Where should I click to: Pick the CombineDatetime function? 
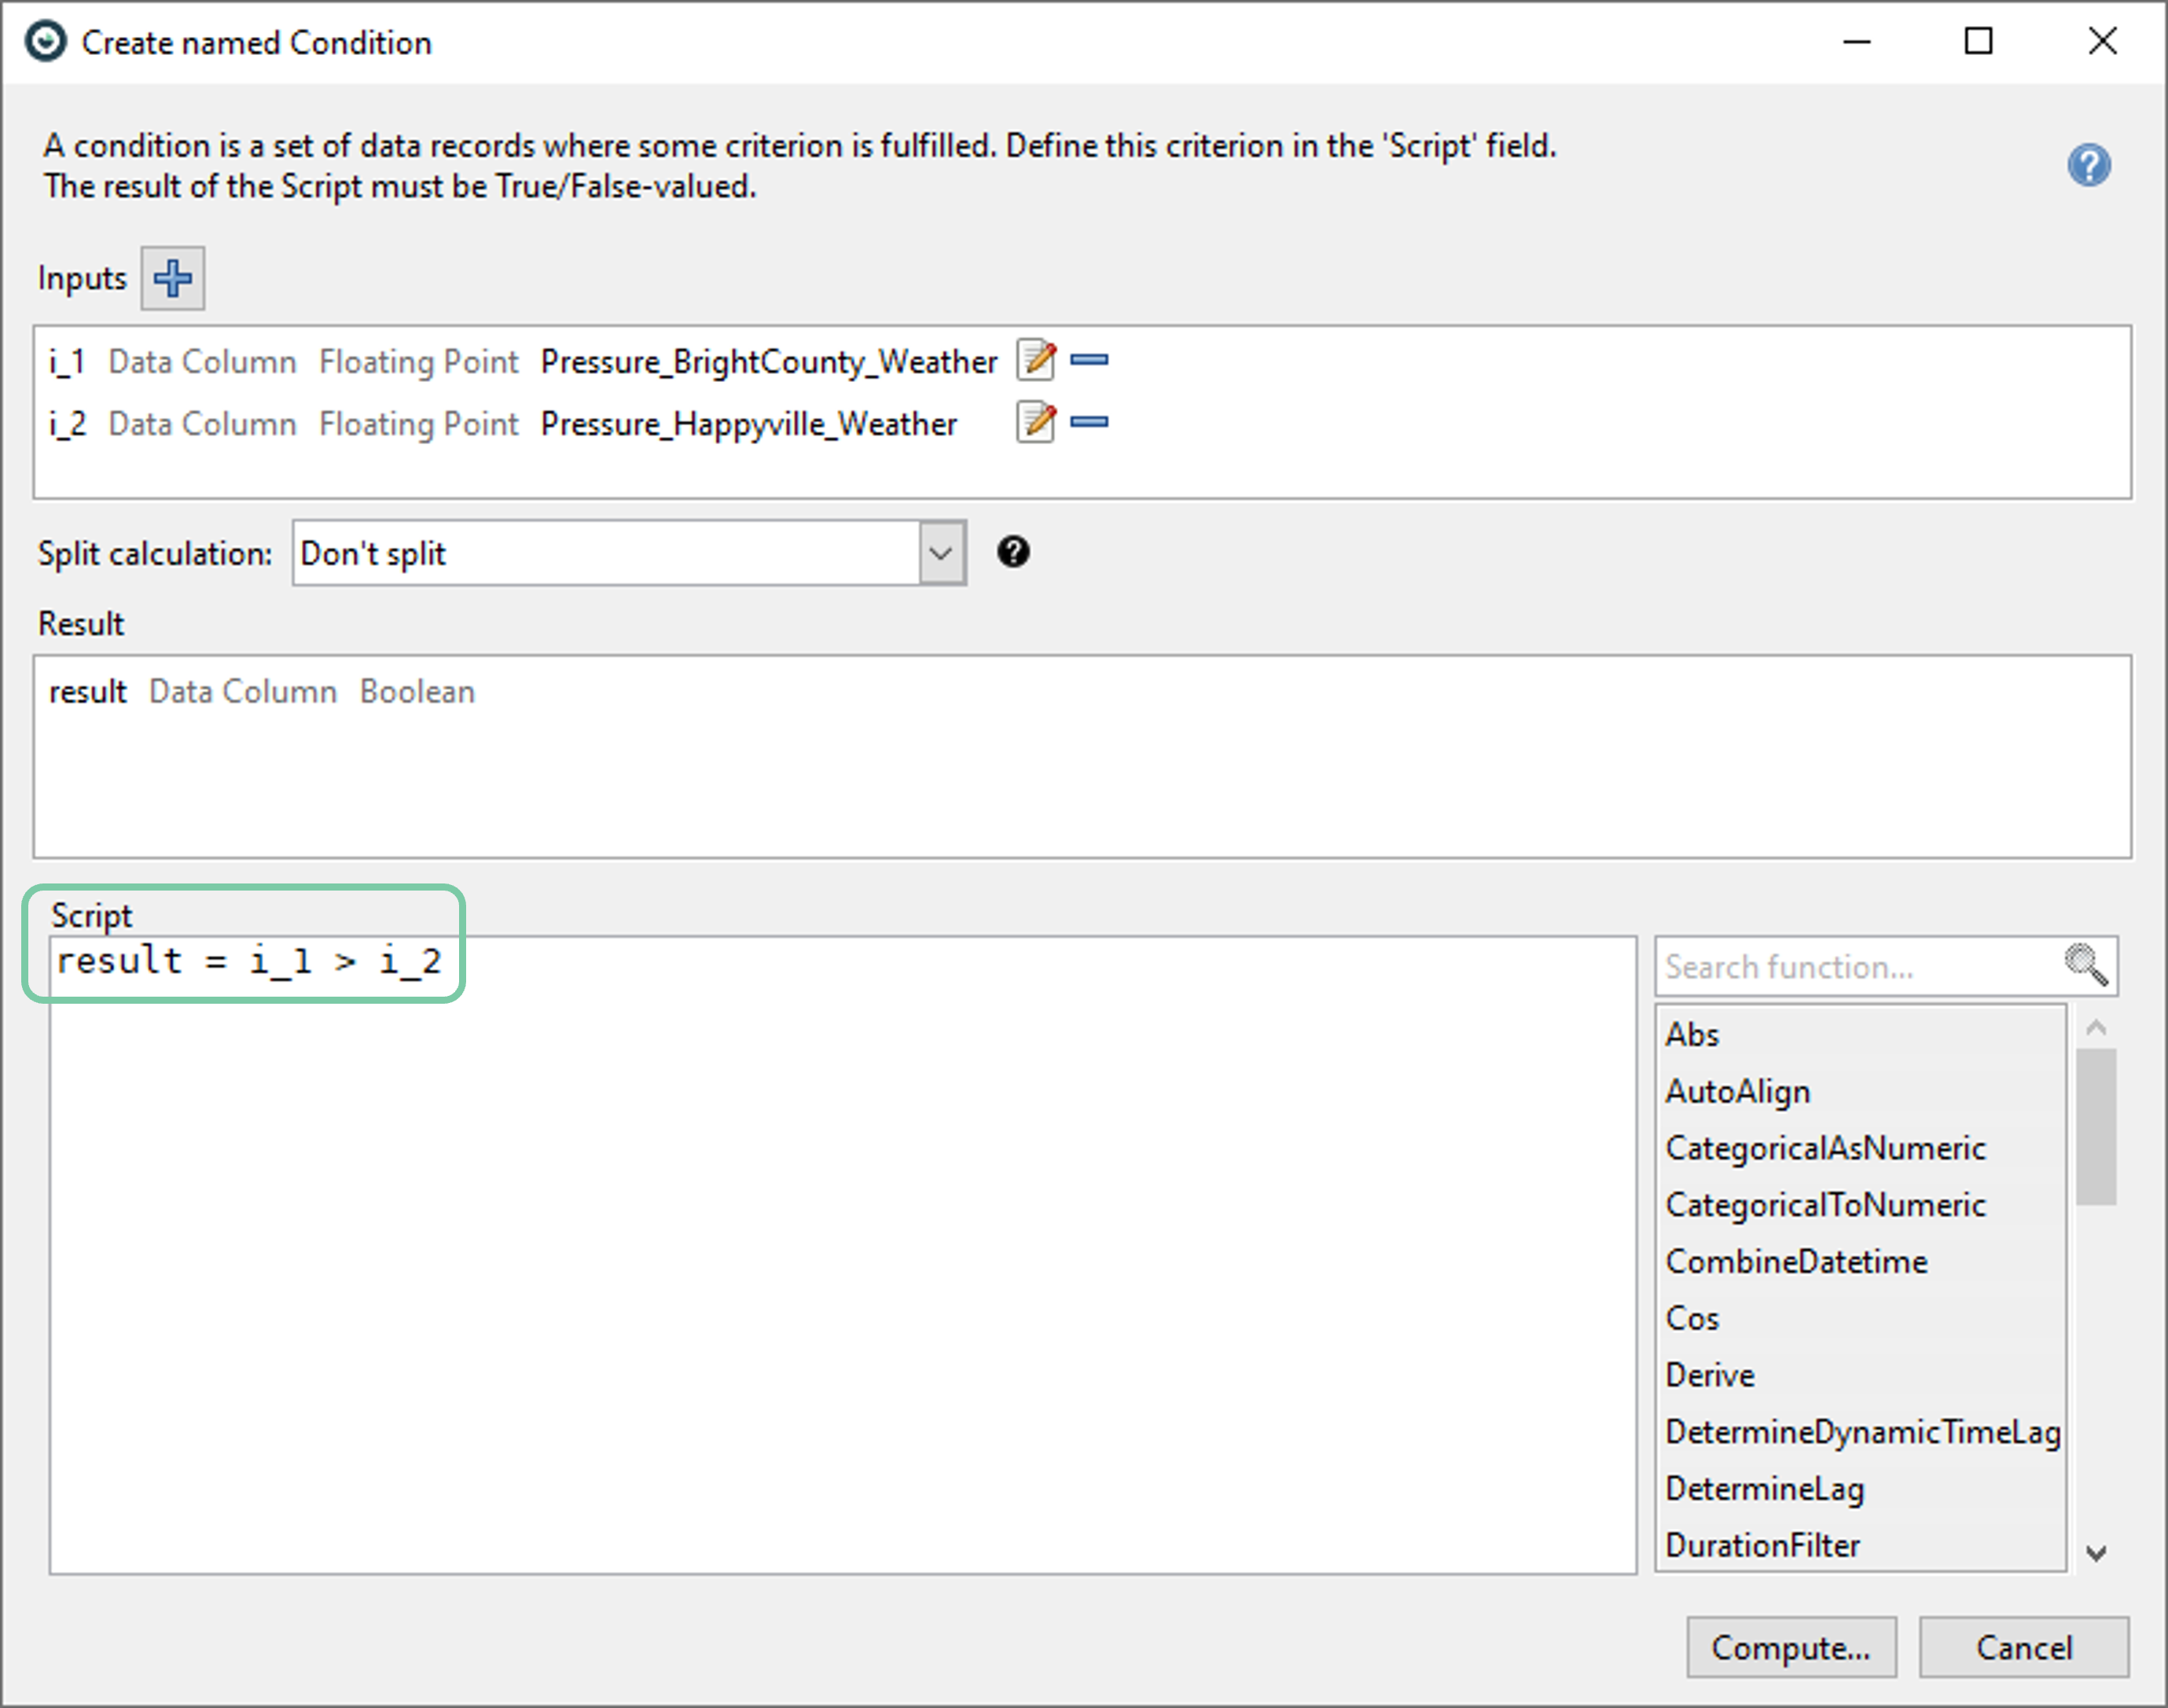[x=1796, y=1262]
